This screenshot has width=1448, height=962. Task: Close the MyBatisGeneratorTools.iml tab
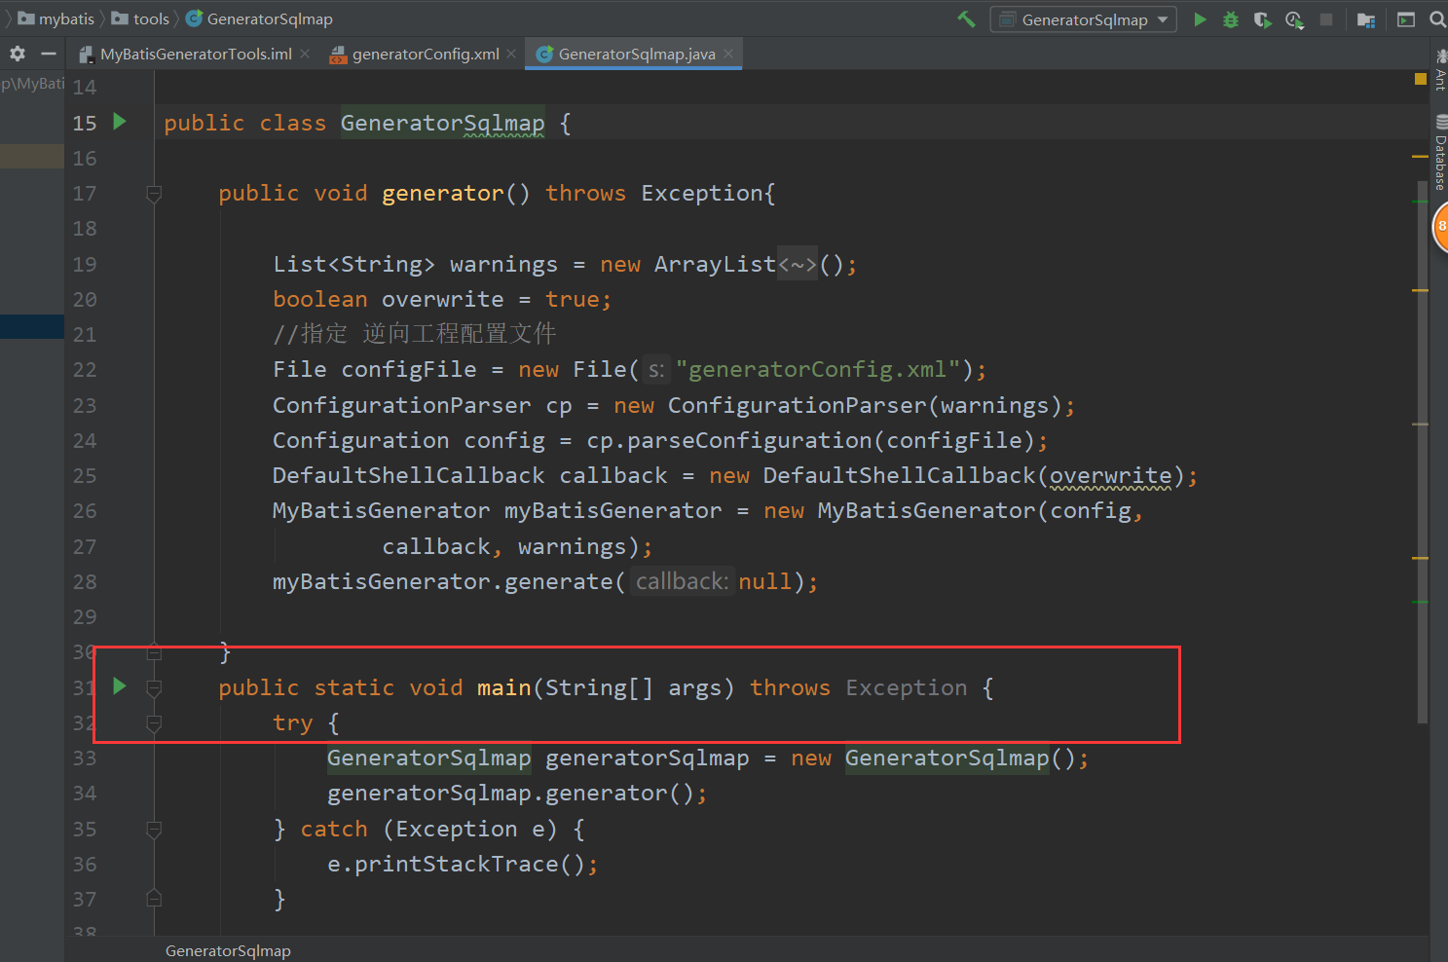pos(305,54)
